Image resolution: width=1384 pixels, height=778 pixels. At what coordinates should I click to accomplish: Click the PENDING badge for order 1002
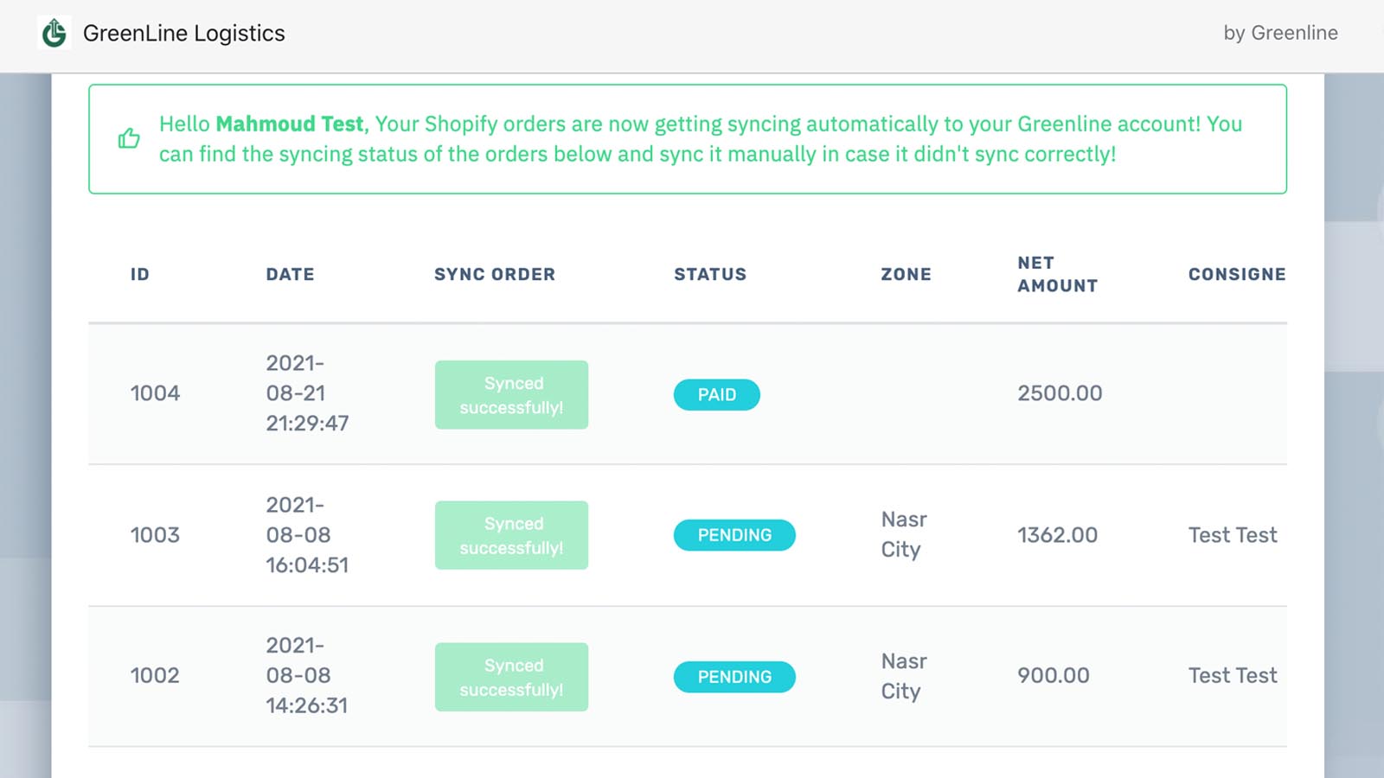(734, 677)
